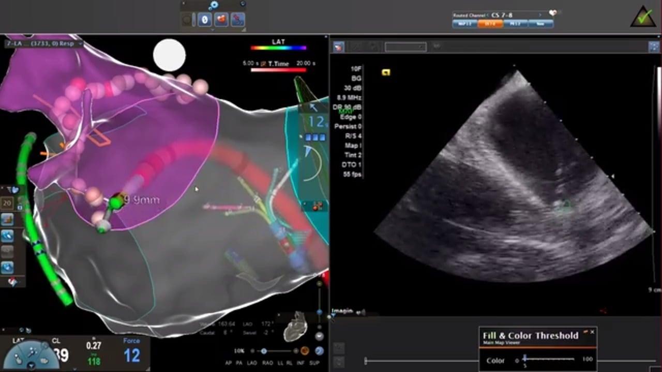
Task: Select next routed channel with right arrow
Action: pos(540,15)
